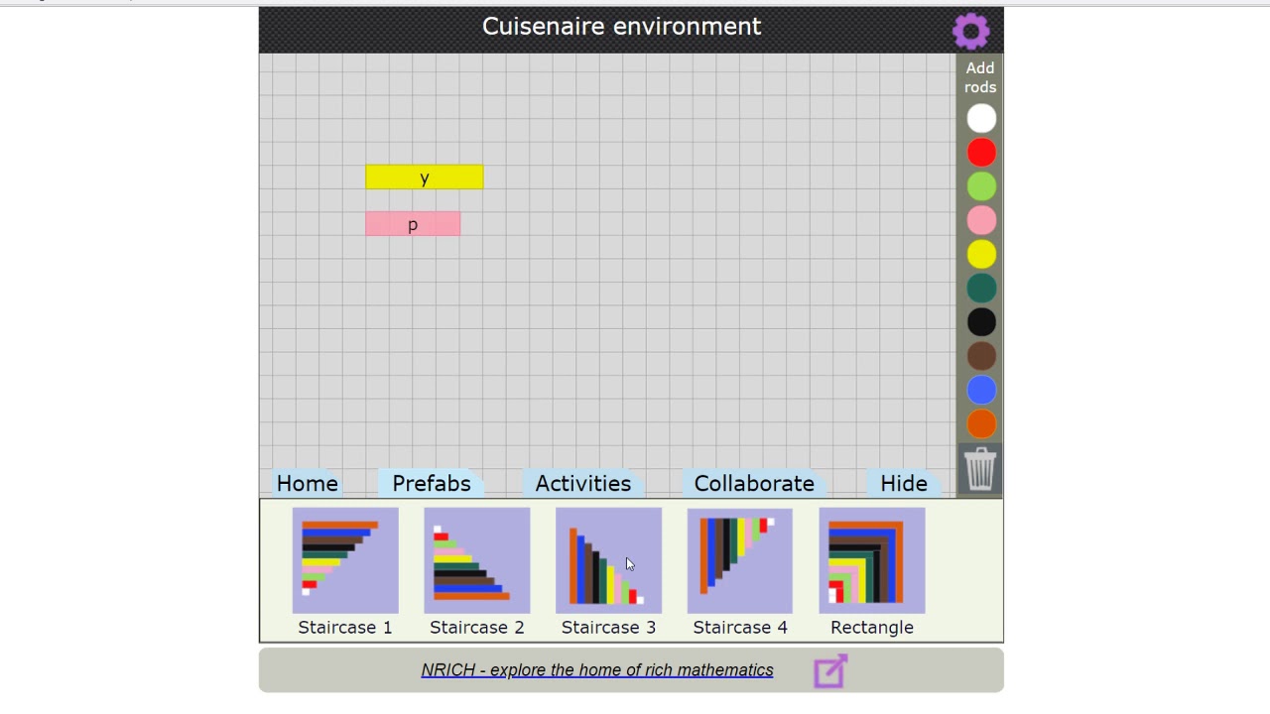Add a blue rod
Image resolution: width=1270 pixels, height=714 pixels.
[981, 391]
